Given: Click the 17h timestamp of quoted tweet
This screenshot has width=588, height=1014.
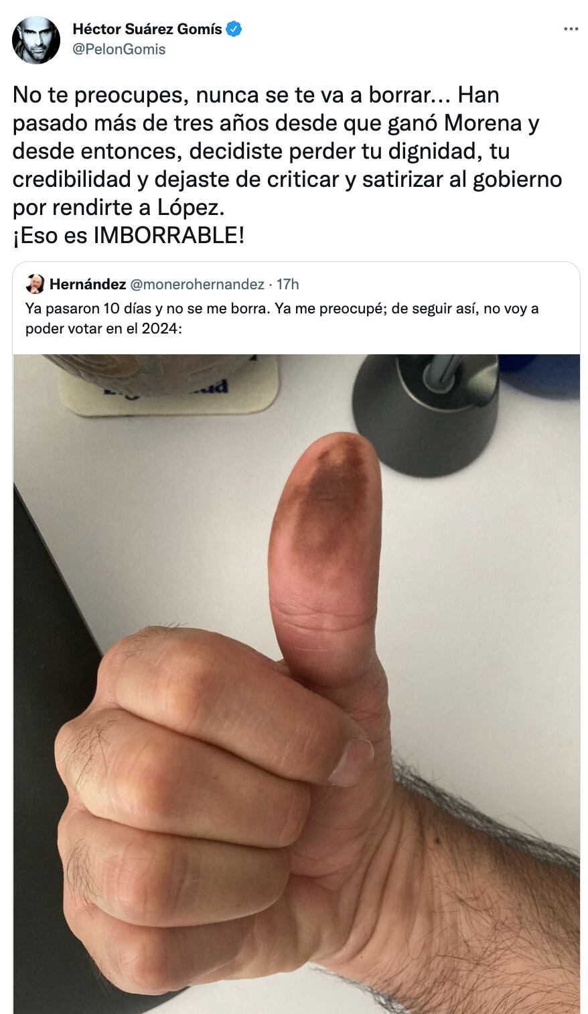Looking at the screenshot, I should [x=288, y=284].
